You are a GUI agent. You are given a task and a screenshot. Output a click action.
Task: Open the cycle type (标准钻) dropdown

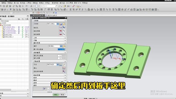click(61, 46)
